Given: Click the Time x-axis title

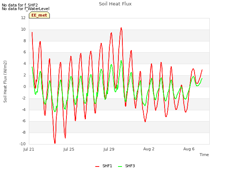Looking at the screenshot, I should [x=204, y=155].
